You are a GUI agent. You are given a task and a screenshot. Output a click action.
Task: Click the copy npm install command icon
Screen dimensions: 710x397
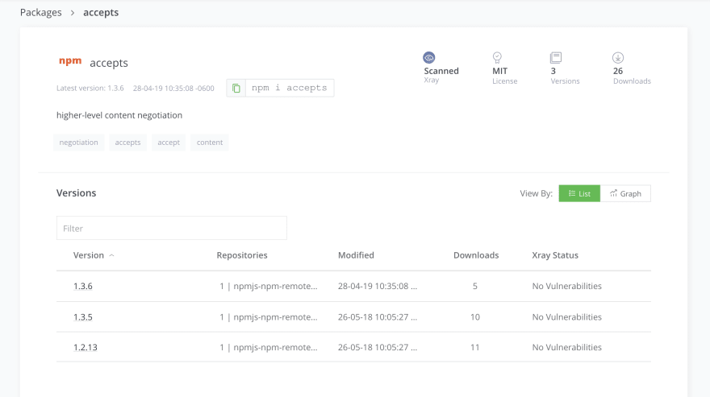click(x=236, y=88)
